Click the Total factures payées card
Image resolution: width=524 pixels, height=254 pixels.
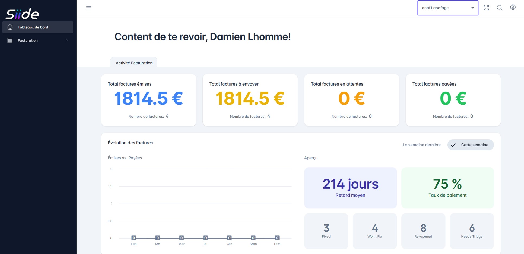tap(453, 100)
